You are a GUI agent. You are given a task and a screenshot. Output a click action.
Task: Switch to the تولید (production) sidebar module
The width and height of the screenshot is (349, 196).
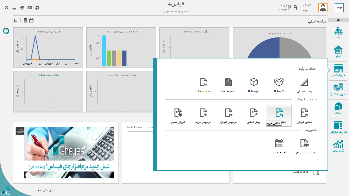(338, 33)
